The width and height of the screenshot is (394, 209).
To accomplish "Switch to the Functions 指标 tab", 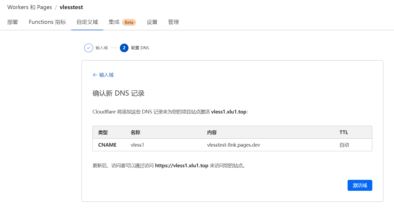I will point(47,22).
